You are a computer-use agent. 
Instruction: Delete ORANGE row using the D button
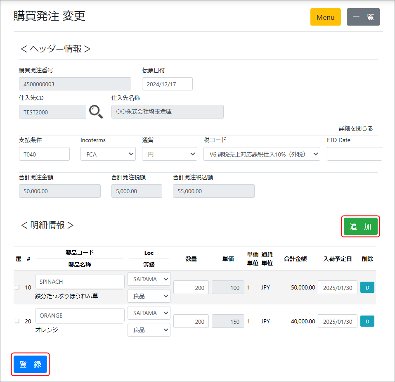pyautogui.click(x=367, y=321)
